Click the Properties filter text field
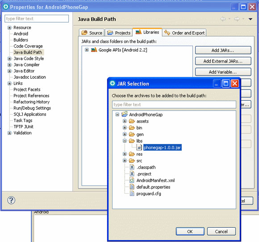Screen dimensions: 259x242 (37, 18)
